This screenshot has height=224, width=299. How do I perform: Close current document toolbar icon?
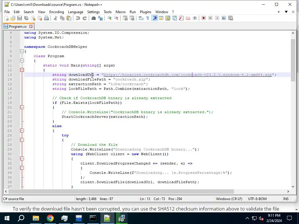click(x=33, y=18)
